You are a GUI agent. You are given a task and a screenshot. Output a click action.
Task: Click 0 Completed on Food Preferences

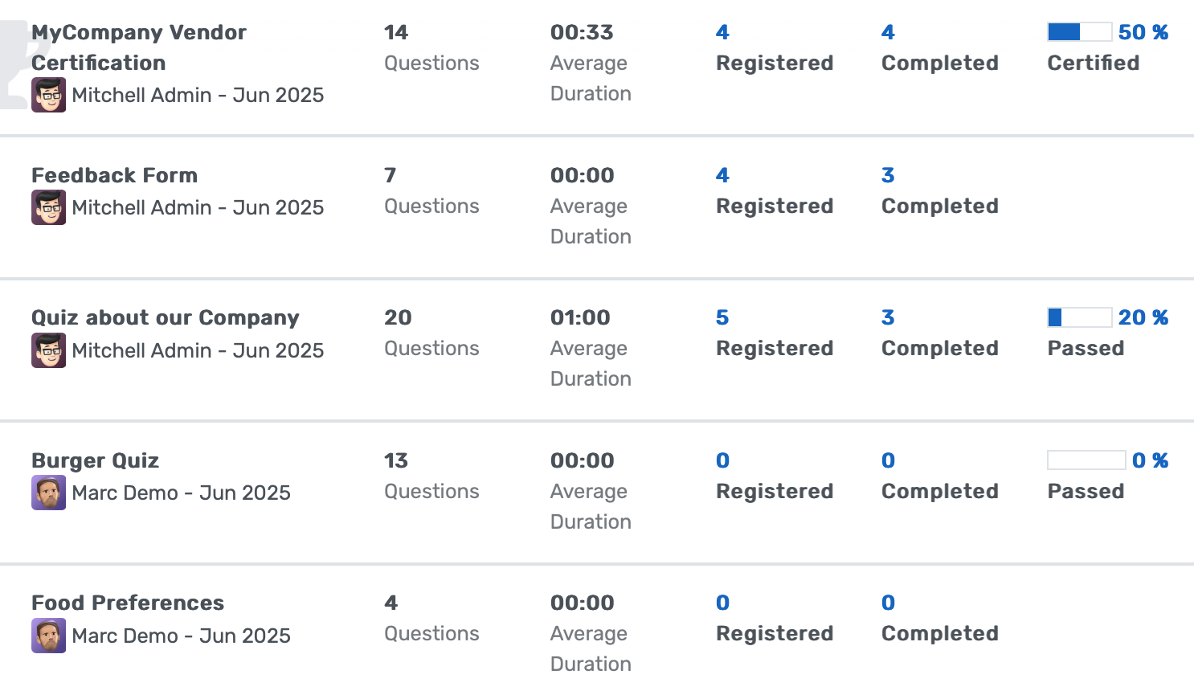click(x=888, y=603)
